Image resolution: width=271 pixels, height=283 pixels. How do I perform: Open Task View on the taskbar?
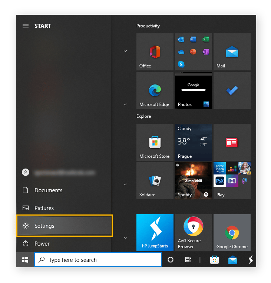[x=188, y=260]
